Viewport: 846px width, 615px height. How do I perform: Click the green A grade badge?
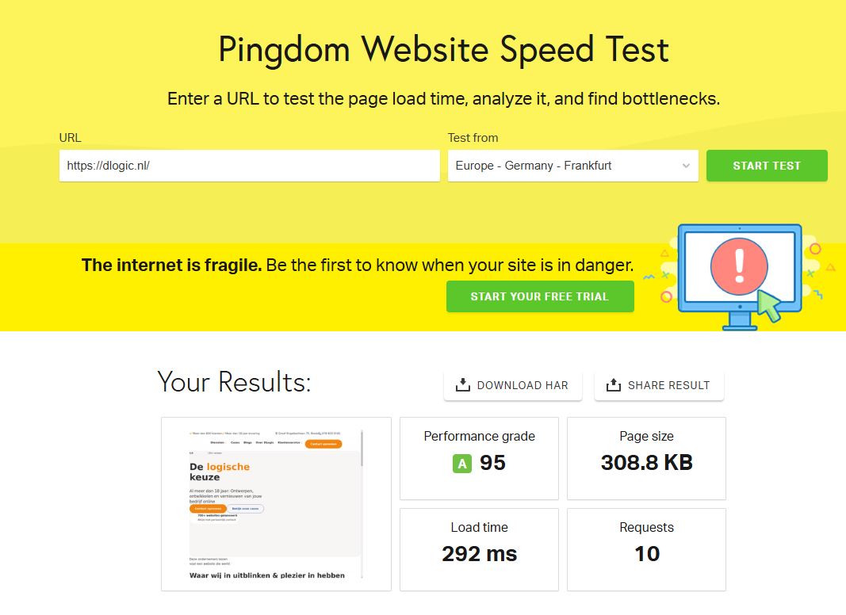click(461, 463)
